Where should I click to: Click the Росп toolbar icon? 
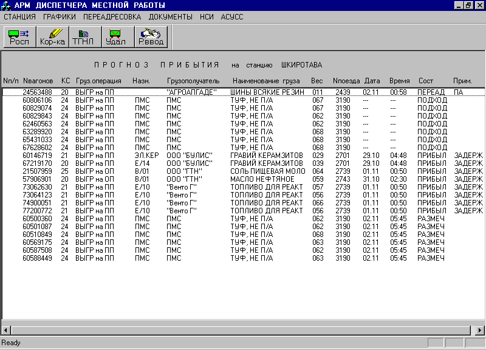tap(19, 37)
